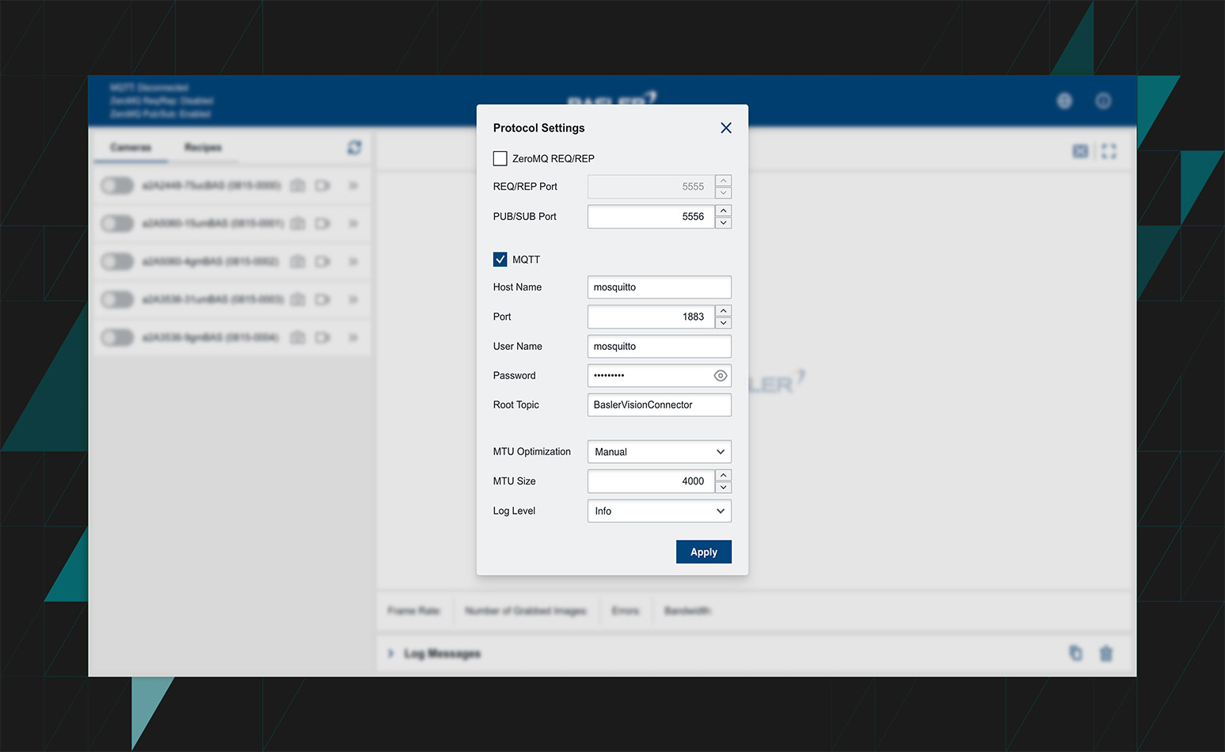Increase the MQTT Port number
The image size is (1225, 752).
pos(724,311)
